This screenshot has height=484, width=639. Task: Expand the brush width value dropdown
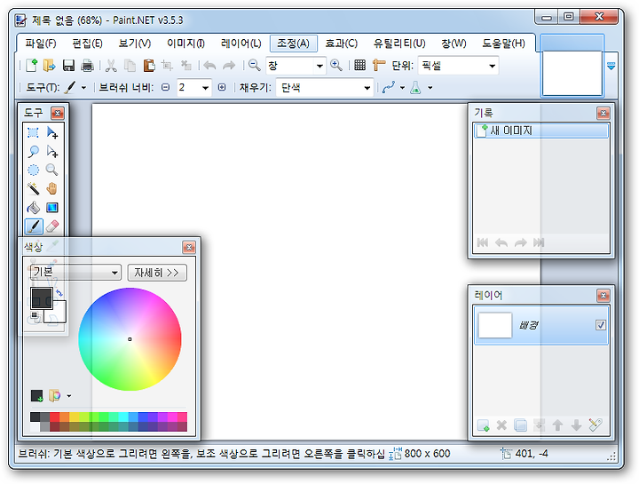pos(205,87)
